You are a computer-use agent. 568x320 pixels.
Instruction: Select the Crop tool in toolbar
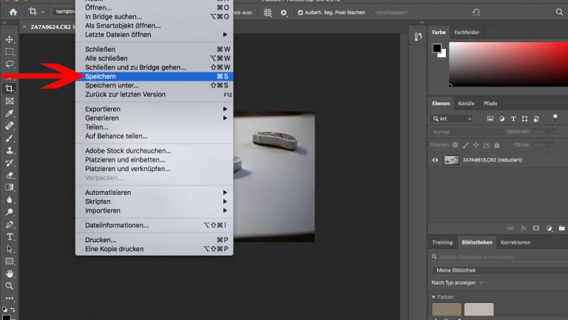10,89
